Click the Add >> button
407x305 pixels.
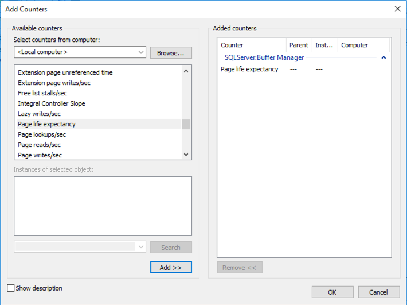(171, 267)
